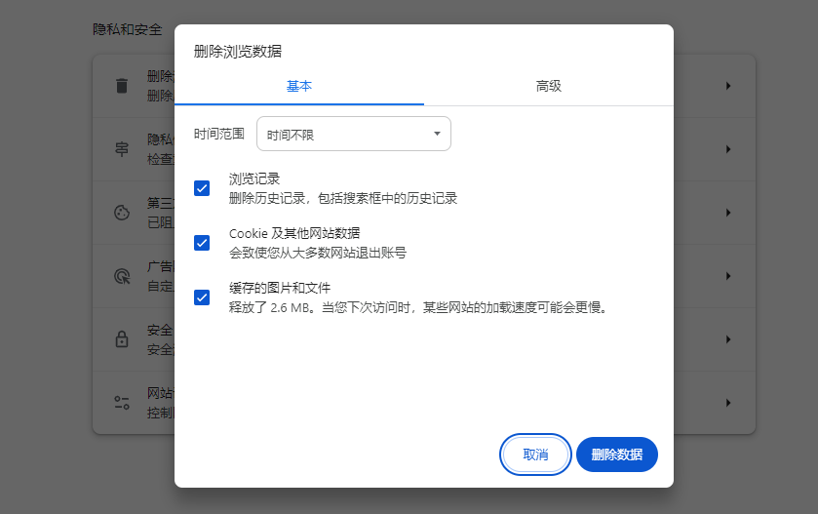Click the 缓存的图片和文件 label text
This screenshot has height=514, width=818.
click(x=280, y=288)
